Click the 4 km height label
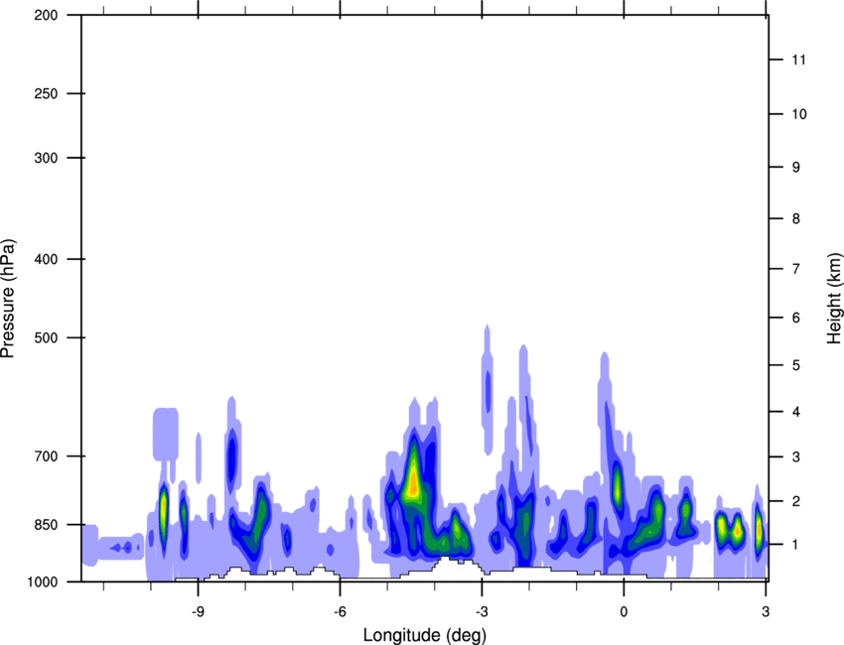 [x=796, y=412]
